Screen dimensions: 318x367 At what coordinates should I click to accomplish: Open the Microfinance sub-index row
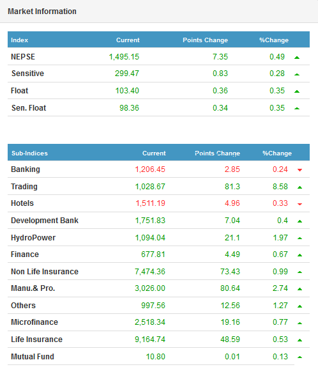pos(158,322)
